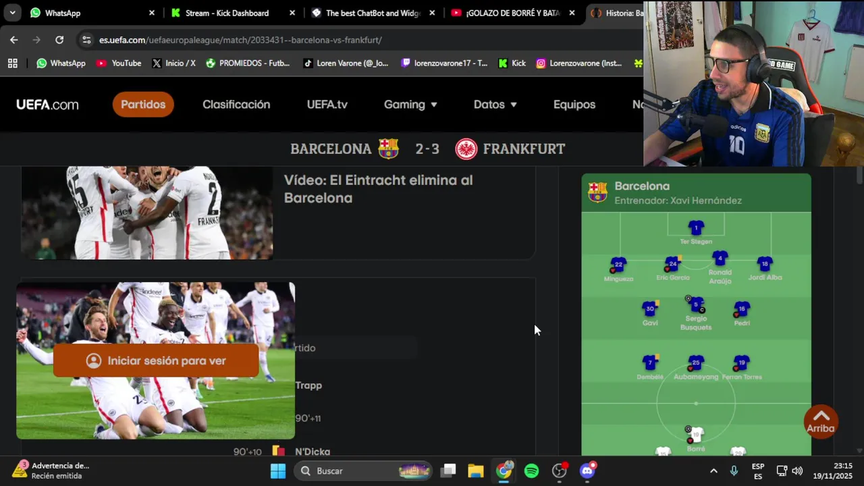Click the Trapp player name in timeline

(308, 385)
